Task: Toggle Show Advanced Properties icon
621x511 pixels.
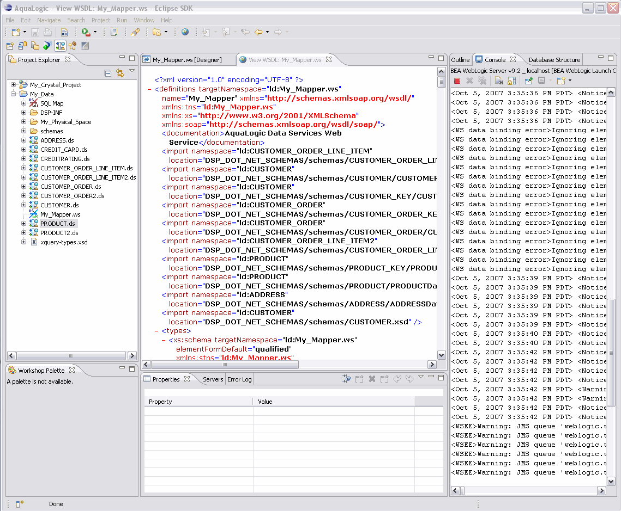Action: pyautogui.click(x=347, y=379)
